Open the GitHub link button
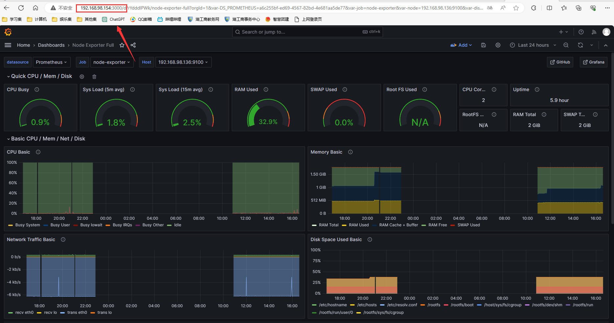The image size is (614, 323). [560, 62]
